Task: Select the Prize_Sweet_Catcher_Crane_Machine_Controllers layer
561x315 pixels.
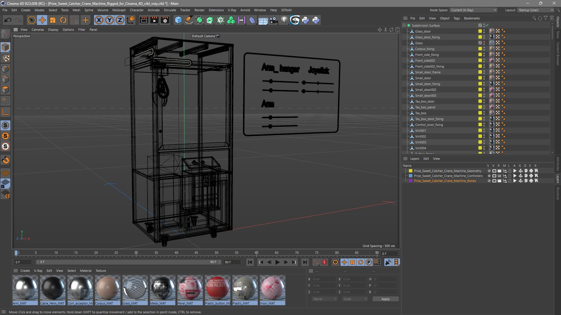Action: [x=448, y=176]
